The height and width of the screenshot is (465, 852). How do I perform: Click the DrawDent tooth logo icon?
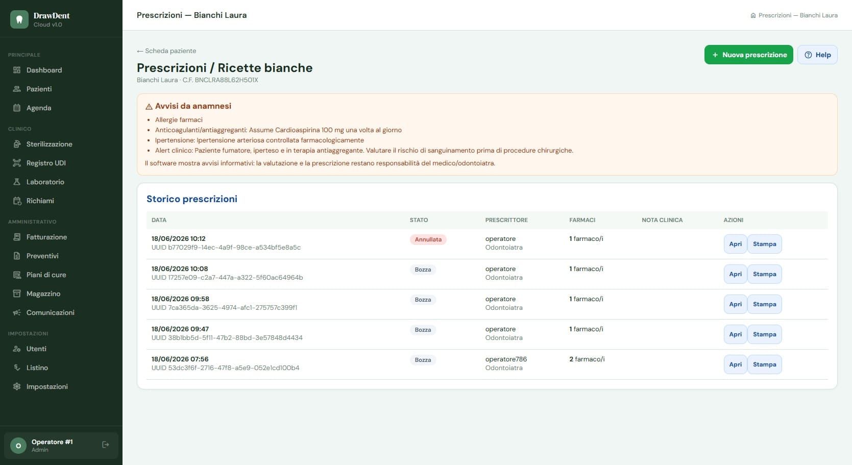tap(19, 19)
